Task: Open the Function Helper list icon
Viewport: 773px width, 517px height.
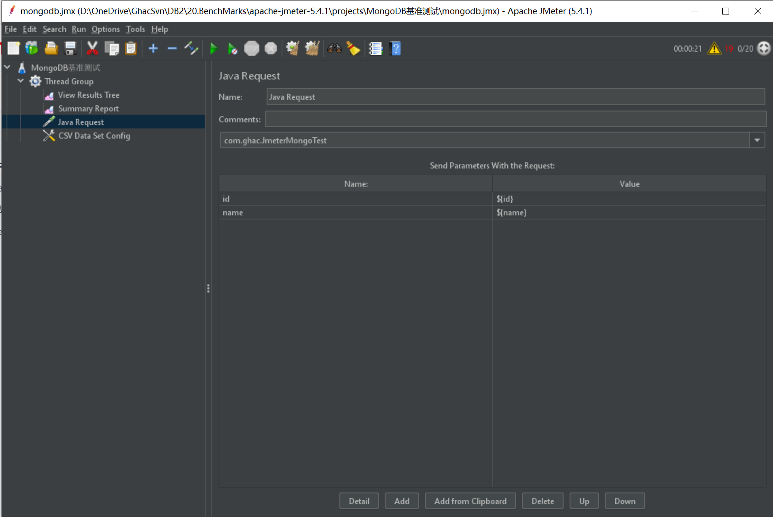Action: click(x=375, y=48)
